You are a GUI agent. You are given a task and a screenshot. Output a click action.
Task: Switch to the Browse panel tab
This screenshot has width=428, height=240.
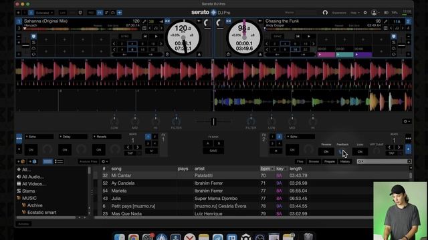coord(314,161)
